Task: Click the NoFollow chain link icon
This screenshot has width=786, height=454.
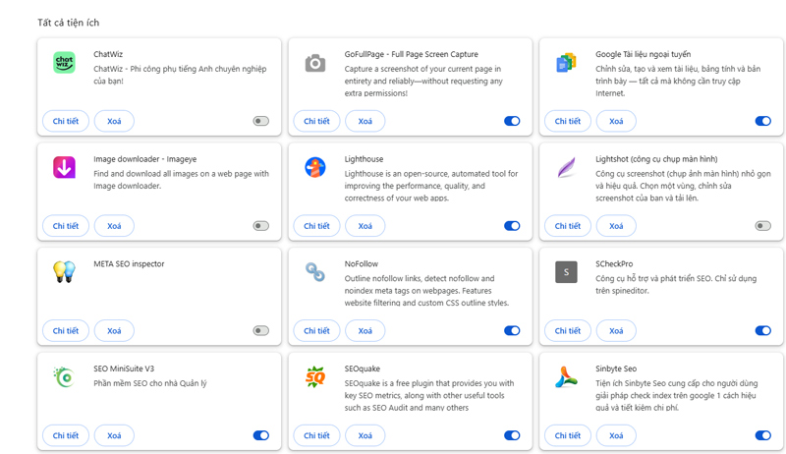Action: click(314, 271)
